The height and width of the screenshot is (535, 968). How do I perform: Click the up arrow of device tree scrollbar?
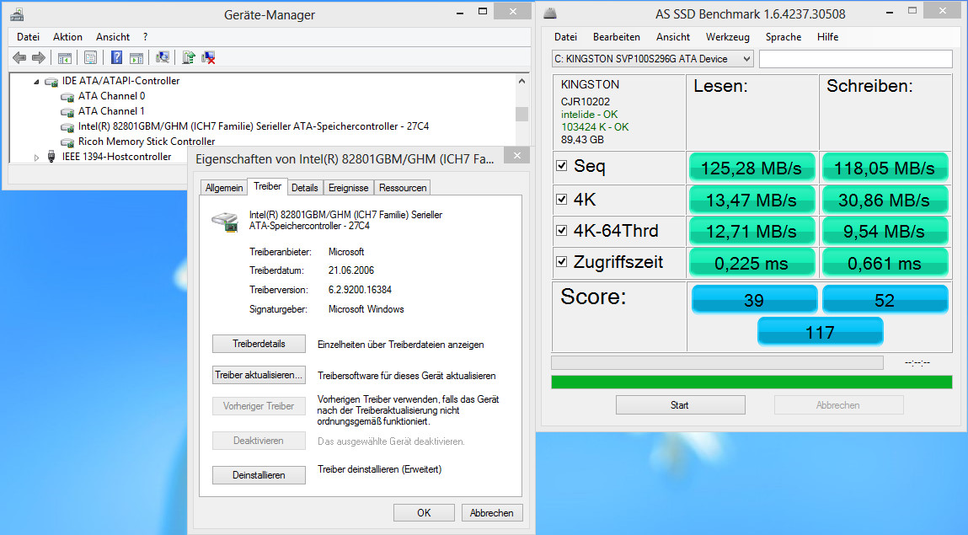521,81
